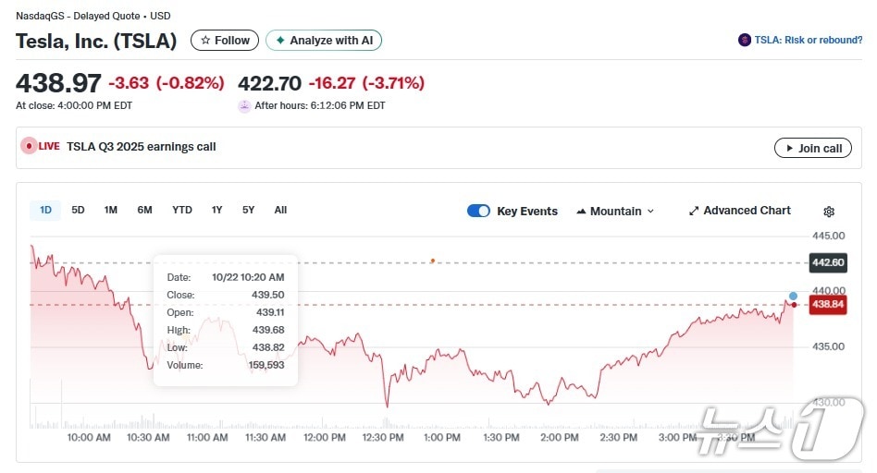Select the YTD range tab

pyautogui.click(x=182, y=210)
